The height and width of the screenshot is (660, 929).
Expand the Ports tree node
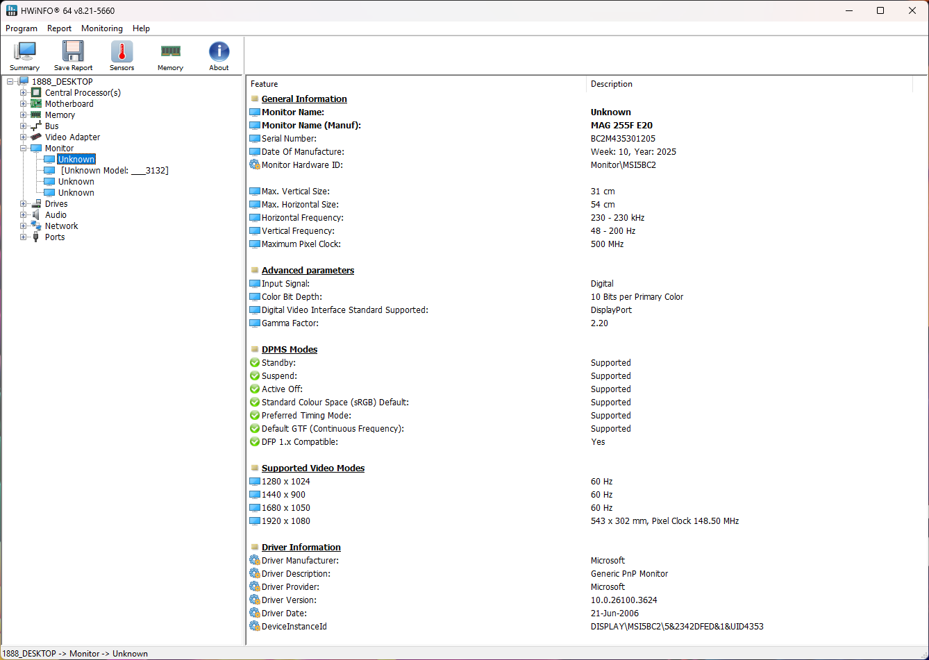[x=24, y=237]
